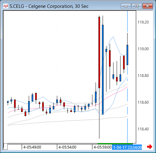Click the small box left of time axis
Viewport: 156px width, 153px height.
(5, 147)
